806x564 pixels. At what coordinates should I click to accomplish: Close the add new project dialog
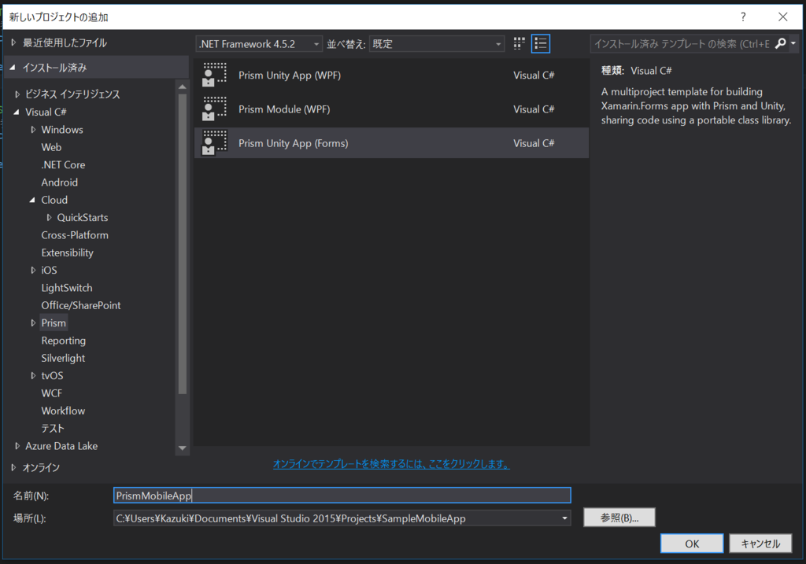783,17
